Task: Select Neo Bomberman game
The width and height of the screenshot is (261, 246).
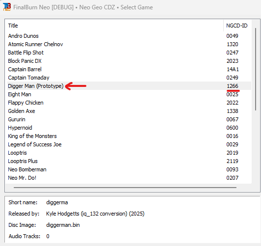Action: [x=129, y=169]
